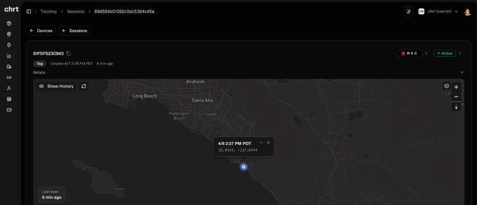Select the truck icon in sidebar
477x205 pixels.
pyautogui.click(x=9, y=67)
